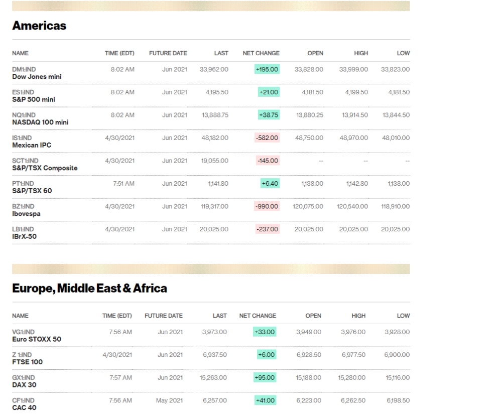The width and height of the screenshot is (502, 415).
Task: Click the DAX 30 last price 15,263.00
Action: 213,377
